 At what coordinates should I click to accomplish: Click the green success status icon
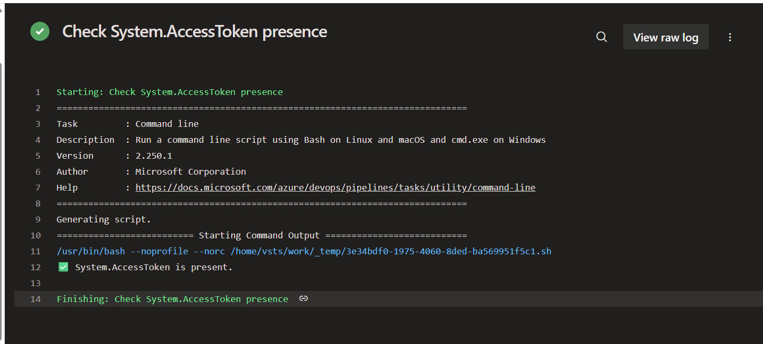[x=40, y=31]
